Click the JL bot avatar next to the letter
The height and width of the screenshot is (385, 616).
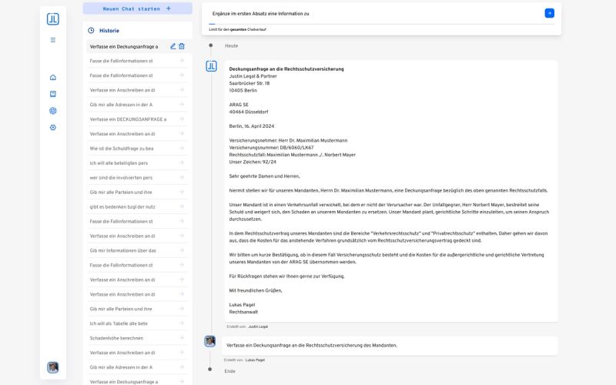[211, 66]
